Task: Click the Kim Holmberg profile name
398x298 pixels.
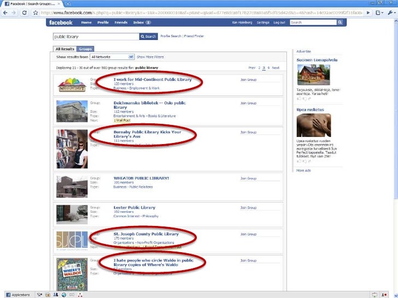Action: [x=242, y=22]
